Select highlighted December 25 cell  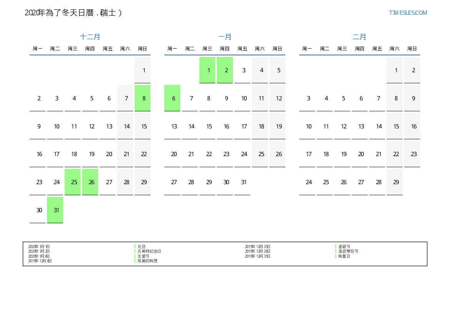point(73,182)
